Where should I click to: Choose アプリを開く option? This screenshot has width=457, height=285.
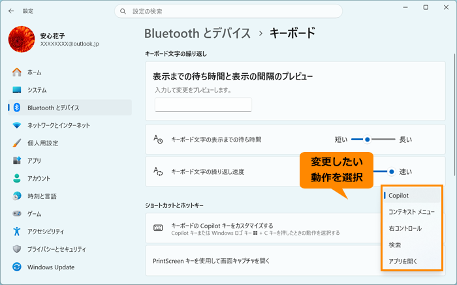tap(412, 262)
